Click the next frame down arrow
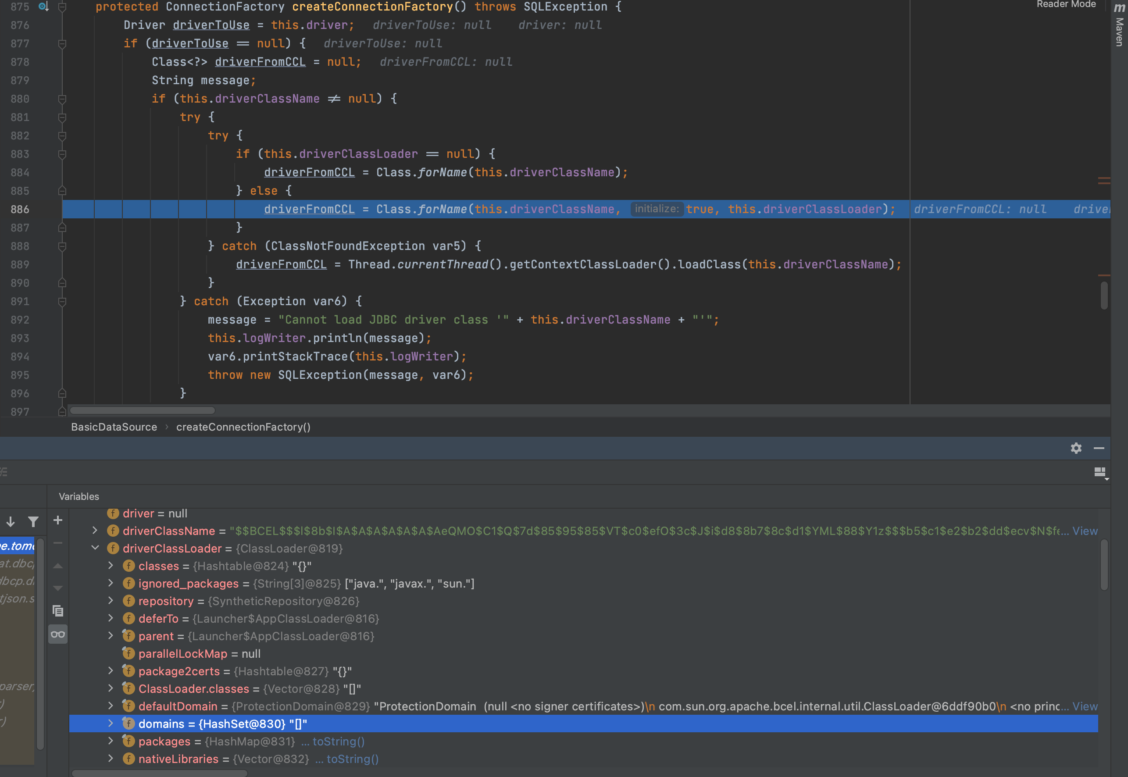This screenshot has width=1128, height=777. pos(11,521)
